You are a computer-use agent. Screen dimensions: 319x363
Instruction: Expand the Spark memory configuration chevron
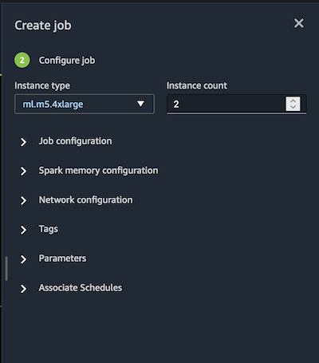tap(23, 172)
